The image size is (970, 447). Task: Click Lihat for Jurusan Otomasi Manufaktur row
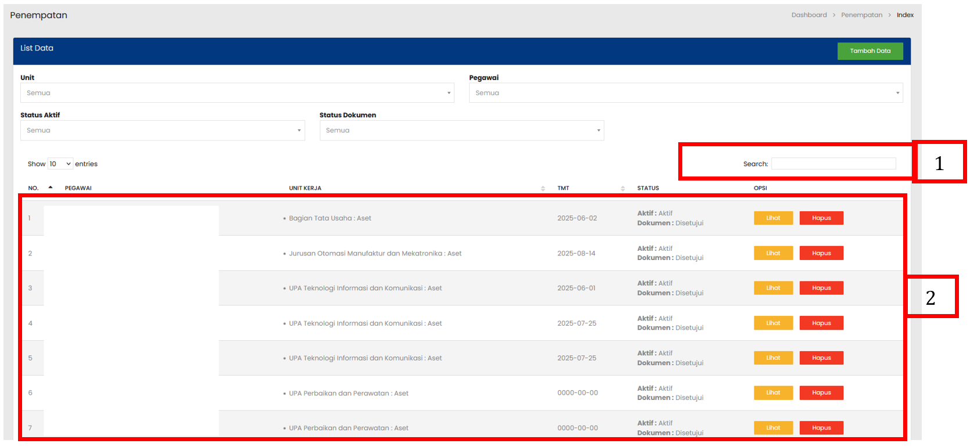tap(773, 253)
